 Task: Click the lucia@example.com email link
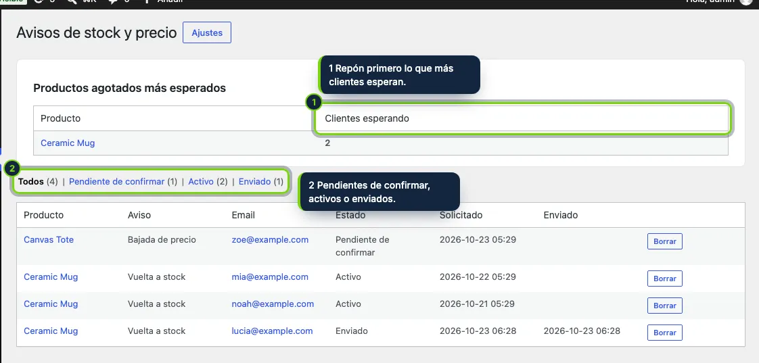272,331
